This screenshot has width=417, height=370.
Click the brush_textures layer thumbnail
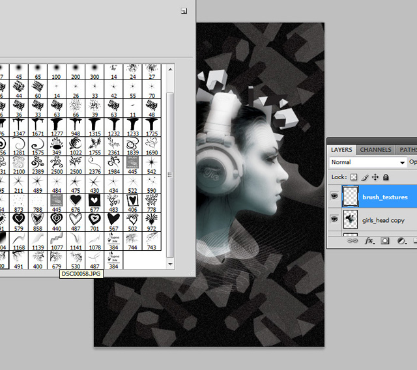(x=351, y=197)
